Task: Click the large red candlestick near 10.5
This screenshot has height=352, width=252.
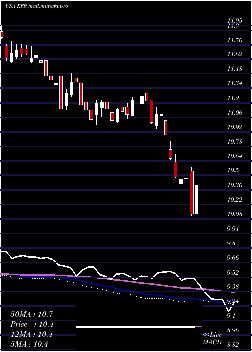Action: tap(192, 193)
